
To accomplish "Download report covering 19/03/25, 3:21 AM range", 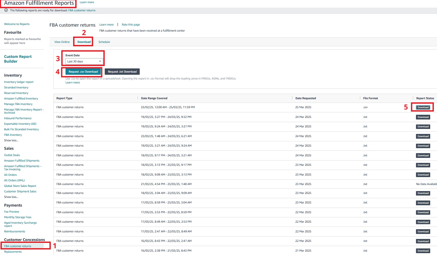I will click(423, 146).
